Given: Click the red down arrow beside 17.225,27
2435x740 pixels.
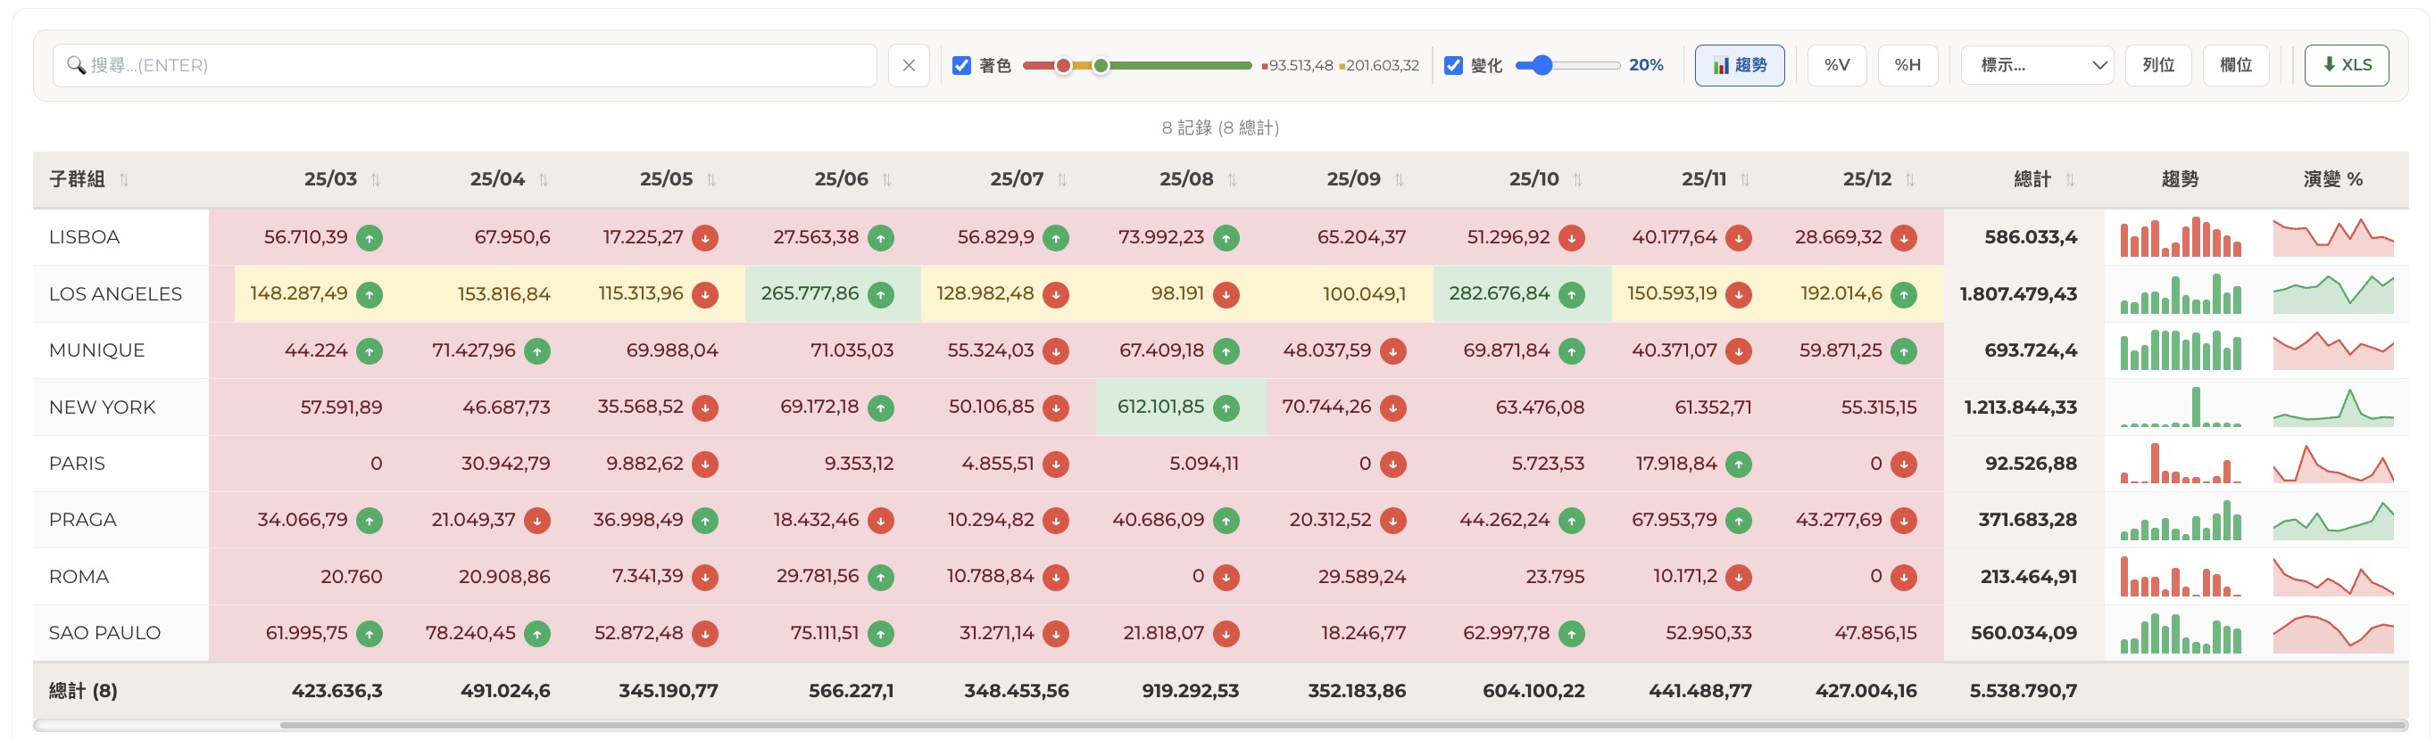Looking at the screenshot, I should (705, 238).
